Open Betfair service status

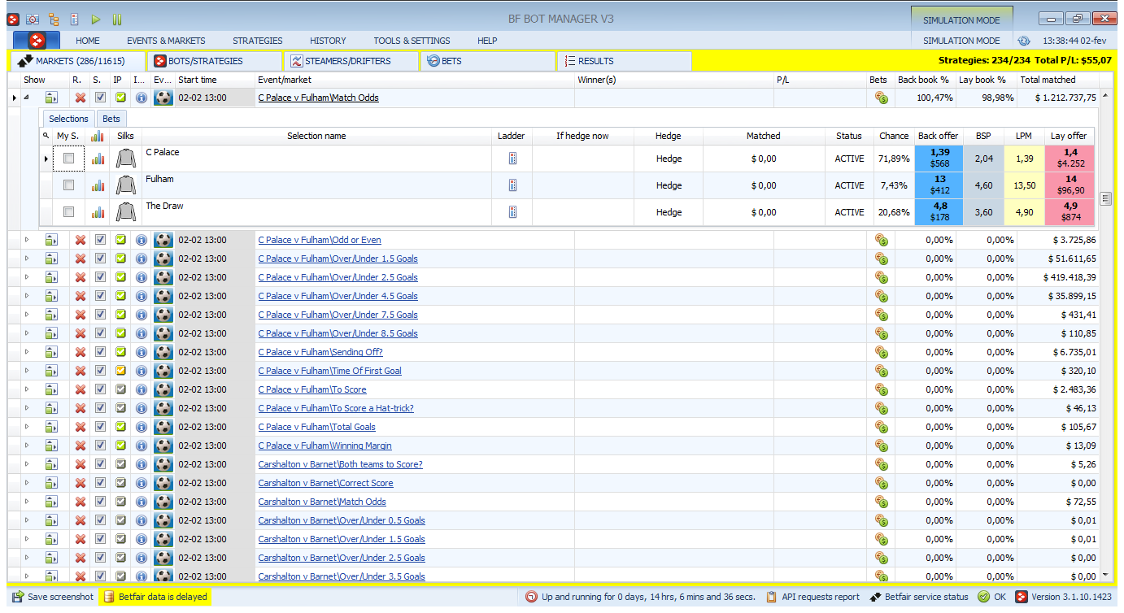[x=919, y=597]
